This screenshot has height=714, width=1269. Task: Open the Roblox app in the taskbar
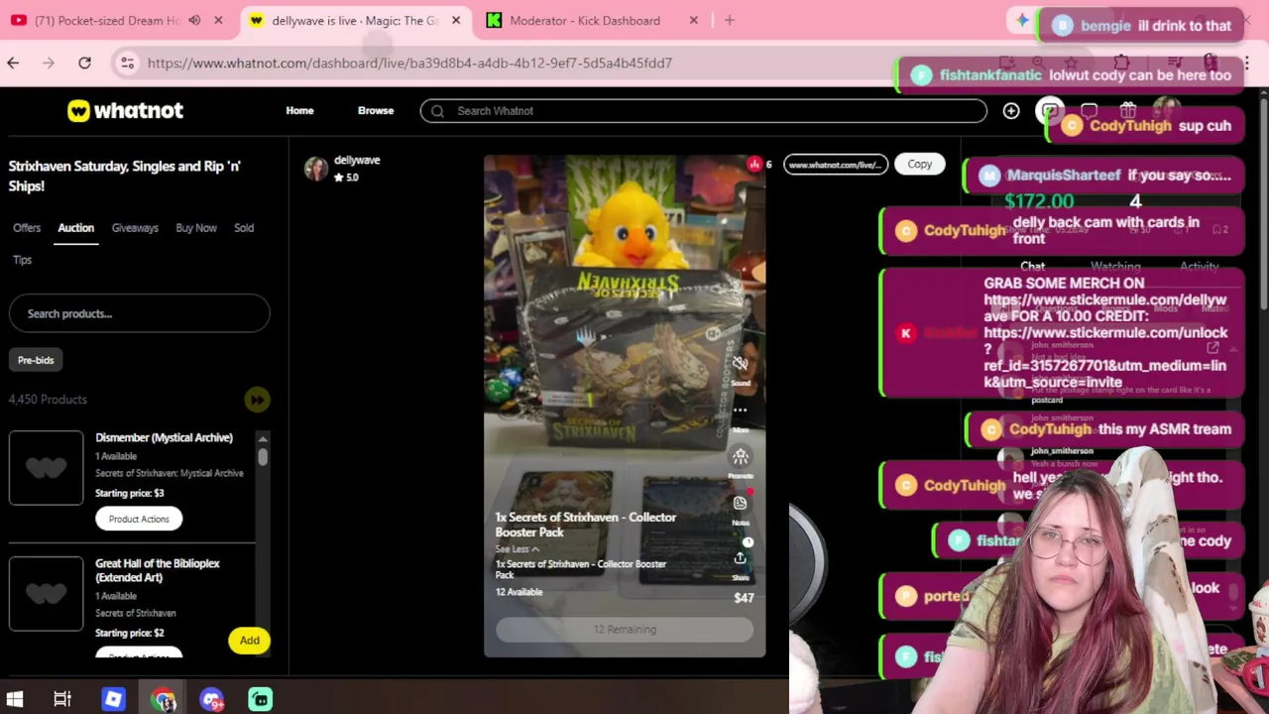pos(113,699)
